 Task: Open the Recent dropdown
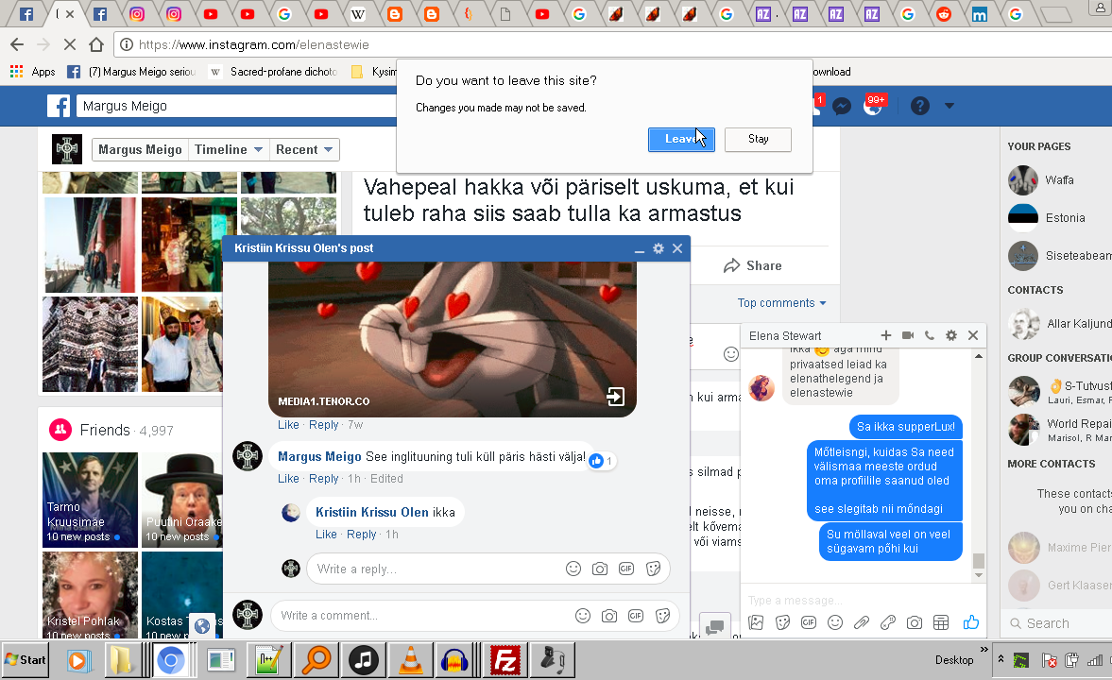coord(304,149)
